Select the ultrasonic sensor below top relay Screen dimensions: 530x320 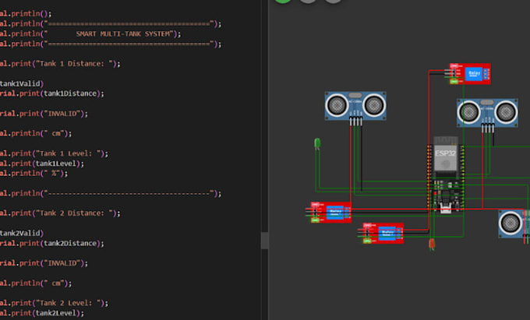[487, 113]
